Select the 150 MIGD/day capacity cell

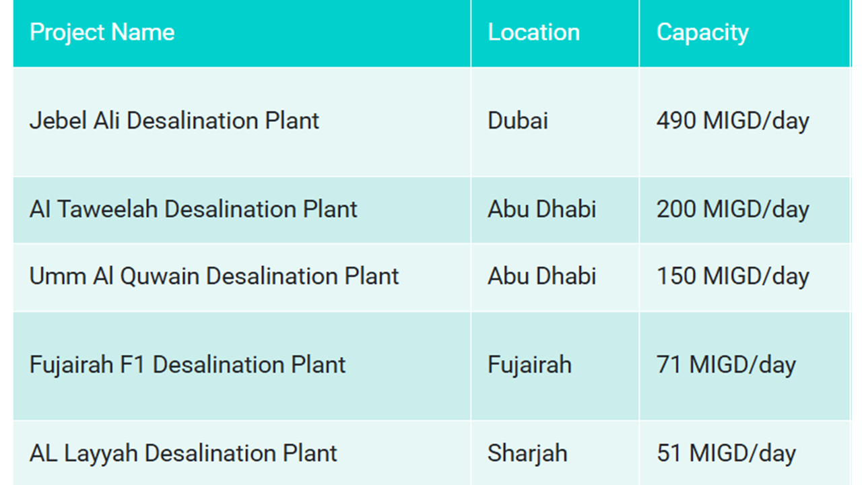733,276
